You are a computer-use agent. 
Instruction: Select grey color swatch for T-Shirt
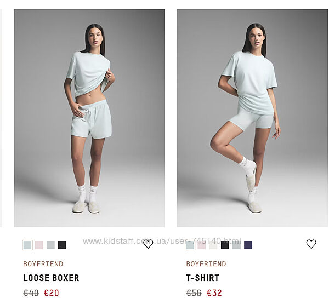(236, 245)
